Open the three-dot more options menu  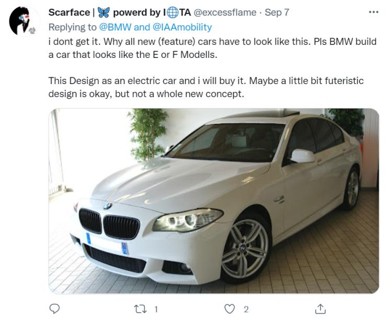coord(373,12)
